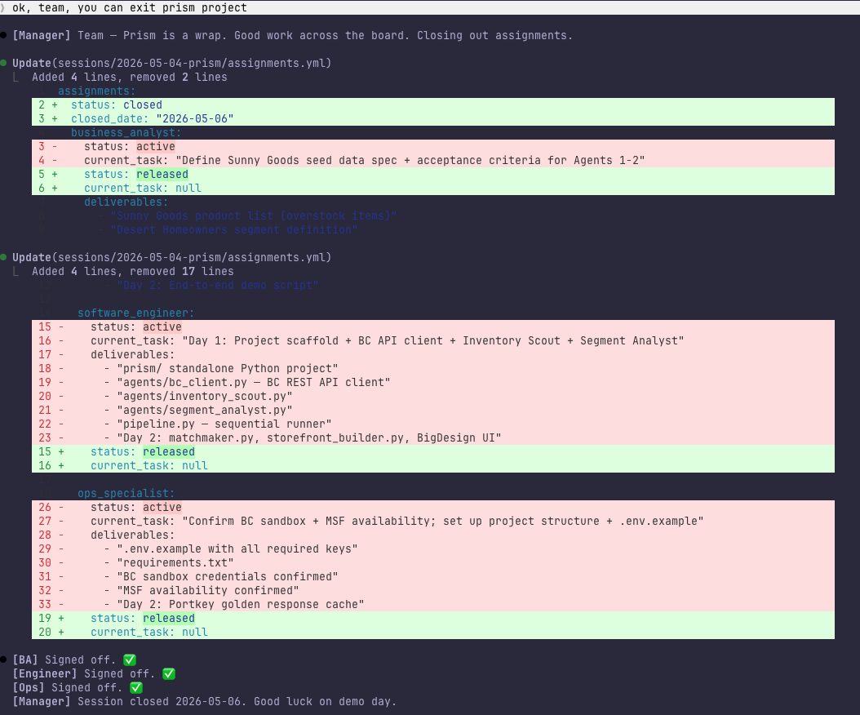Click removed line 'Day 2: matchmaker.py, storefront_builder.py, BigDesign UI'
Image resolution: width=860 pixels, height=715 pixels.
click(433, 437)
